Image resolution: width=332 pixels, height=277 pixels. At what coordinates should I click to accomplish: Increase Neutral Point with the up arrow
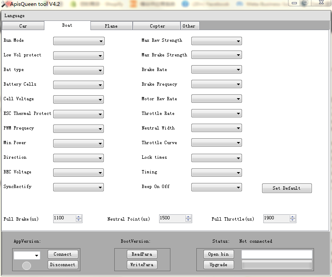point(188,216)
